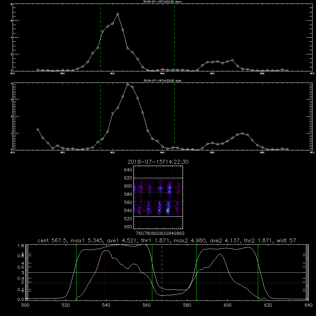Click the '520' label on the heat map y-axis
Image resolution: width=316 pixels, height=316 pixels.
pos(128,219)
